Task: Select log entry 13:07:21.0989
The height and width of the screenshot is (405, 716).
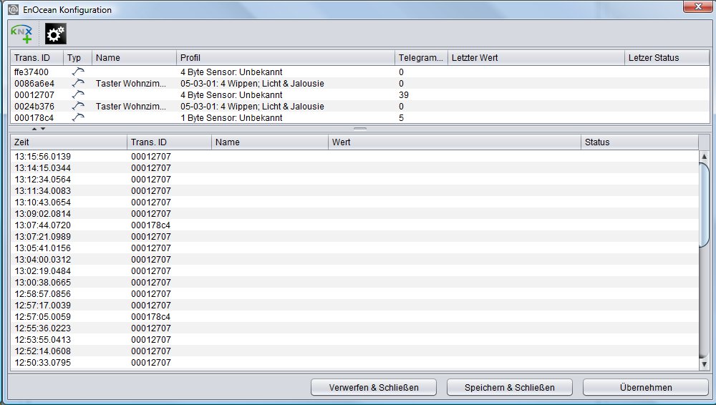Action: coord(355,236)
